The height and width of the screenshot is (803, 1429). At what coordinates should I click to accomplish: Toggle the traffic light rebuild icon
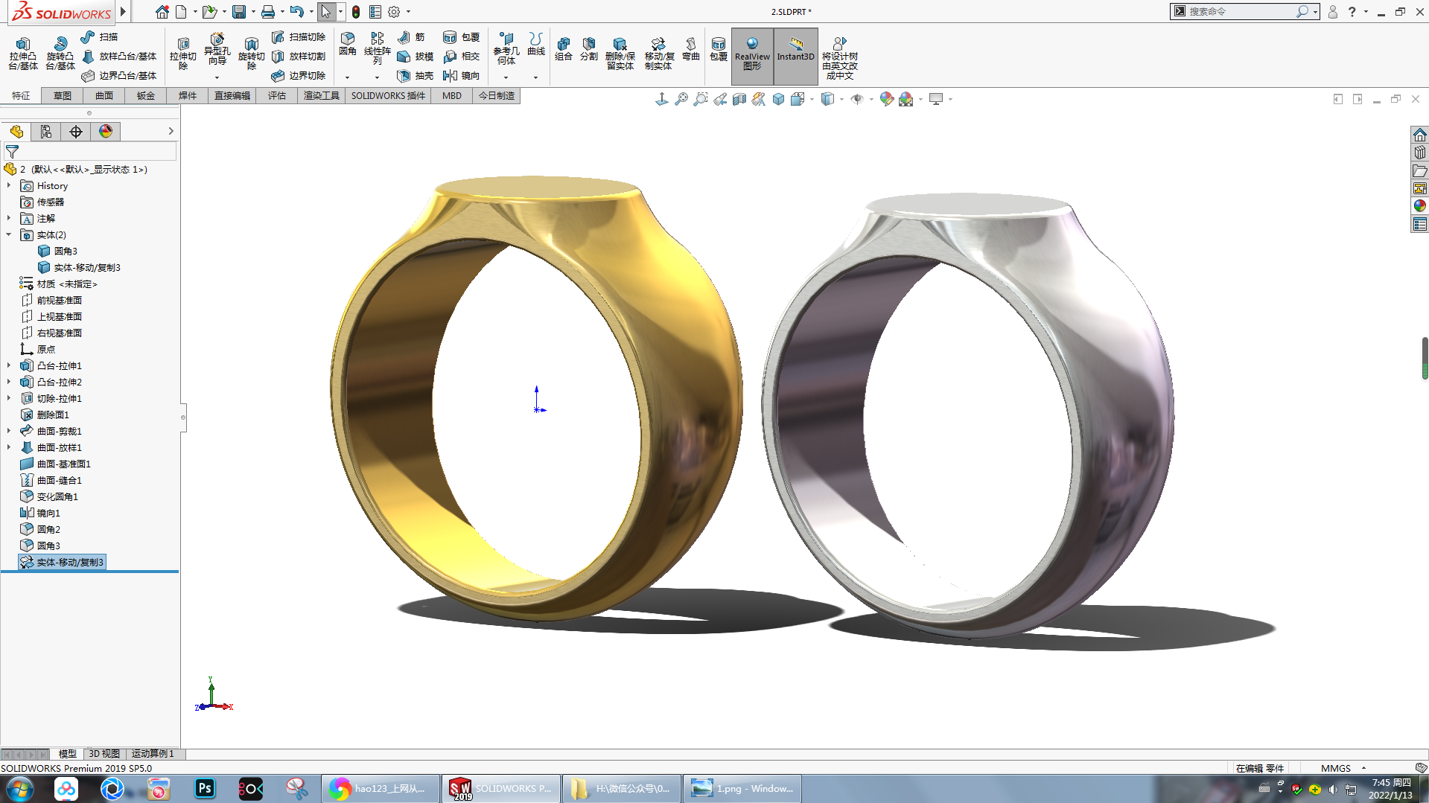(356, 12)
